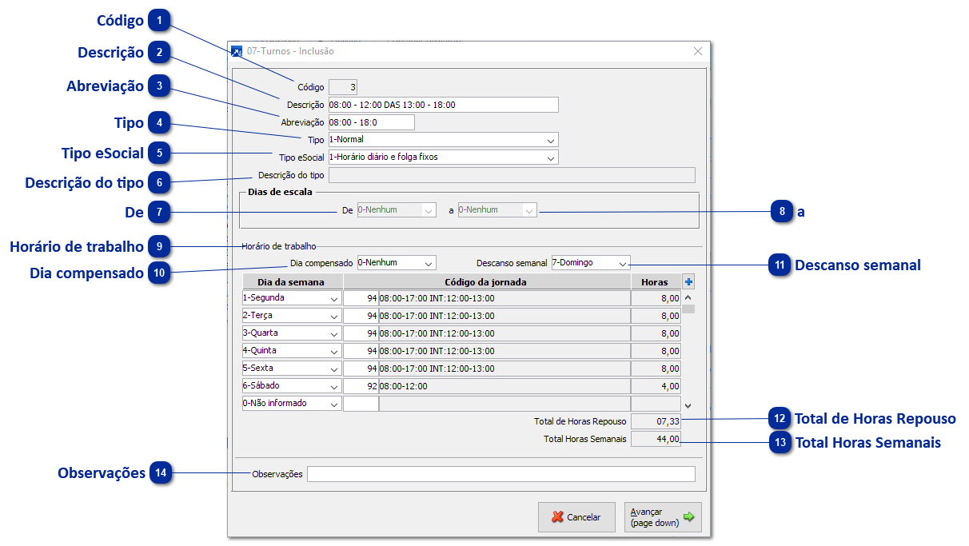Close the 07-Turnos Inclusão window

[697, 51]
